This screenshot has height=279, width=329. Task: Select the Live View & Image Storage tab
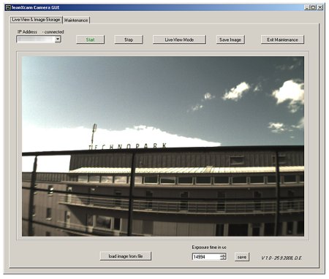coord(36,20)
